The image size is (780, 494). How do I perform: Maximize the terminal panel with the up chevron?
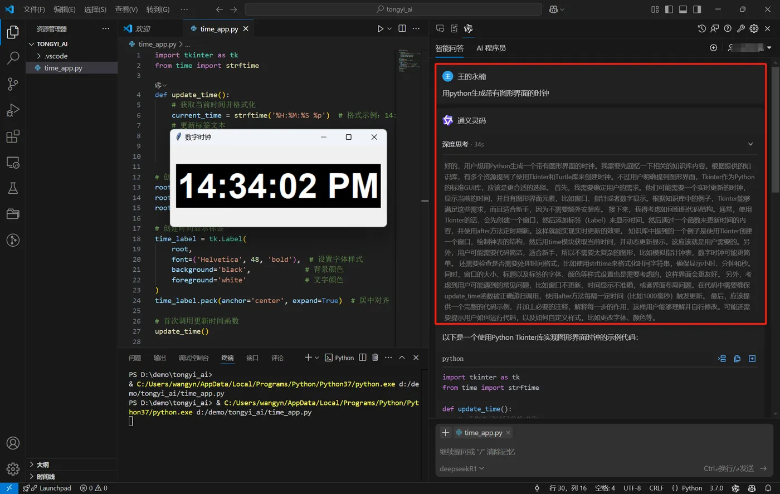click(x=402, y=358)
